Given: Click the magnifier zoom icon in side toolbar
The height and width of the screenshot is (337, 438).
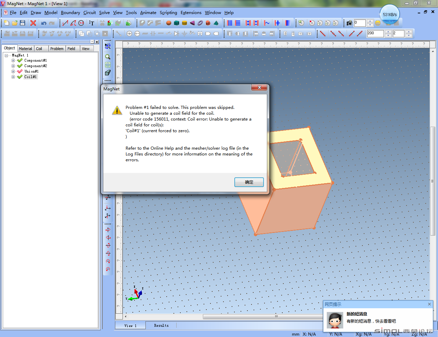Looking at the screenshot, I should tap(108, 57).
